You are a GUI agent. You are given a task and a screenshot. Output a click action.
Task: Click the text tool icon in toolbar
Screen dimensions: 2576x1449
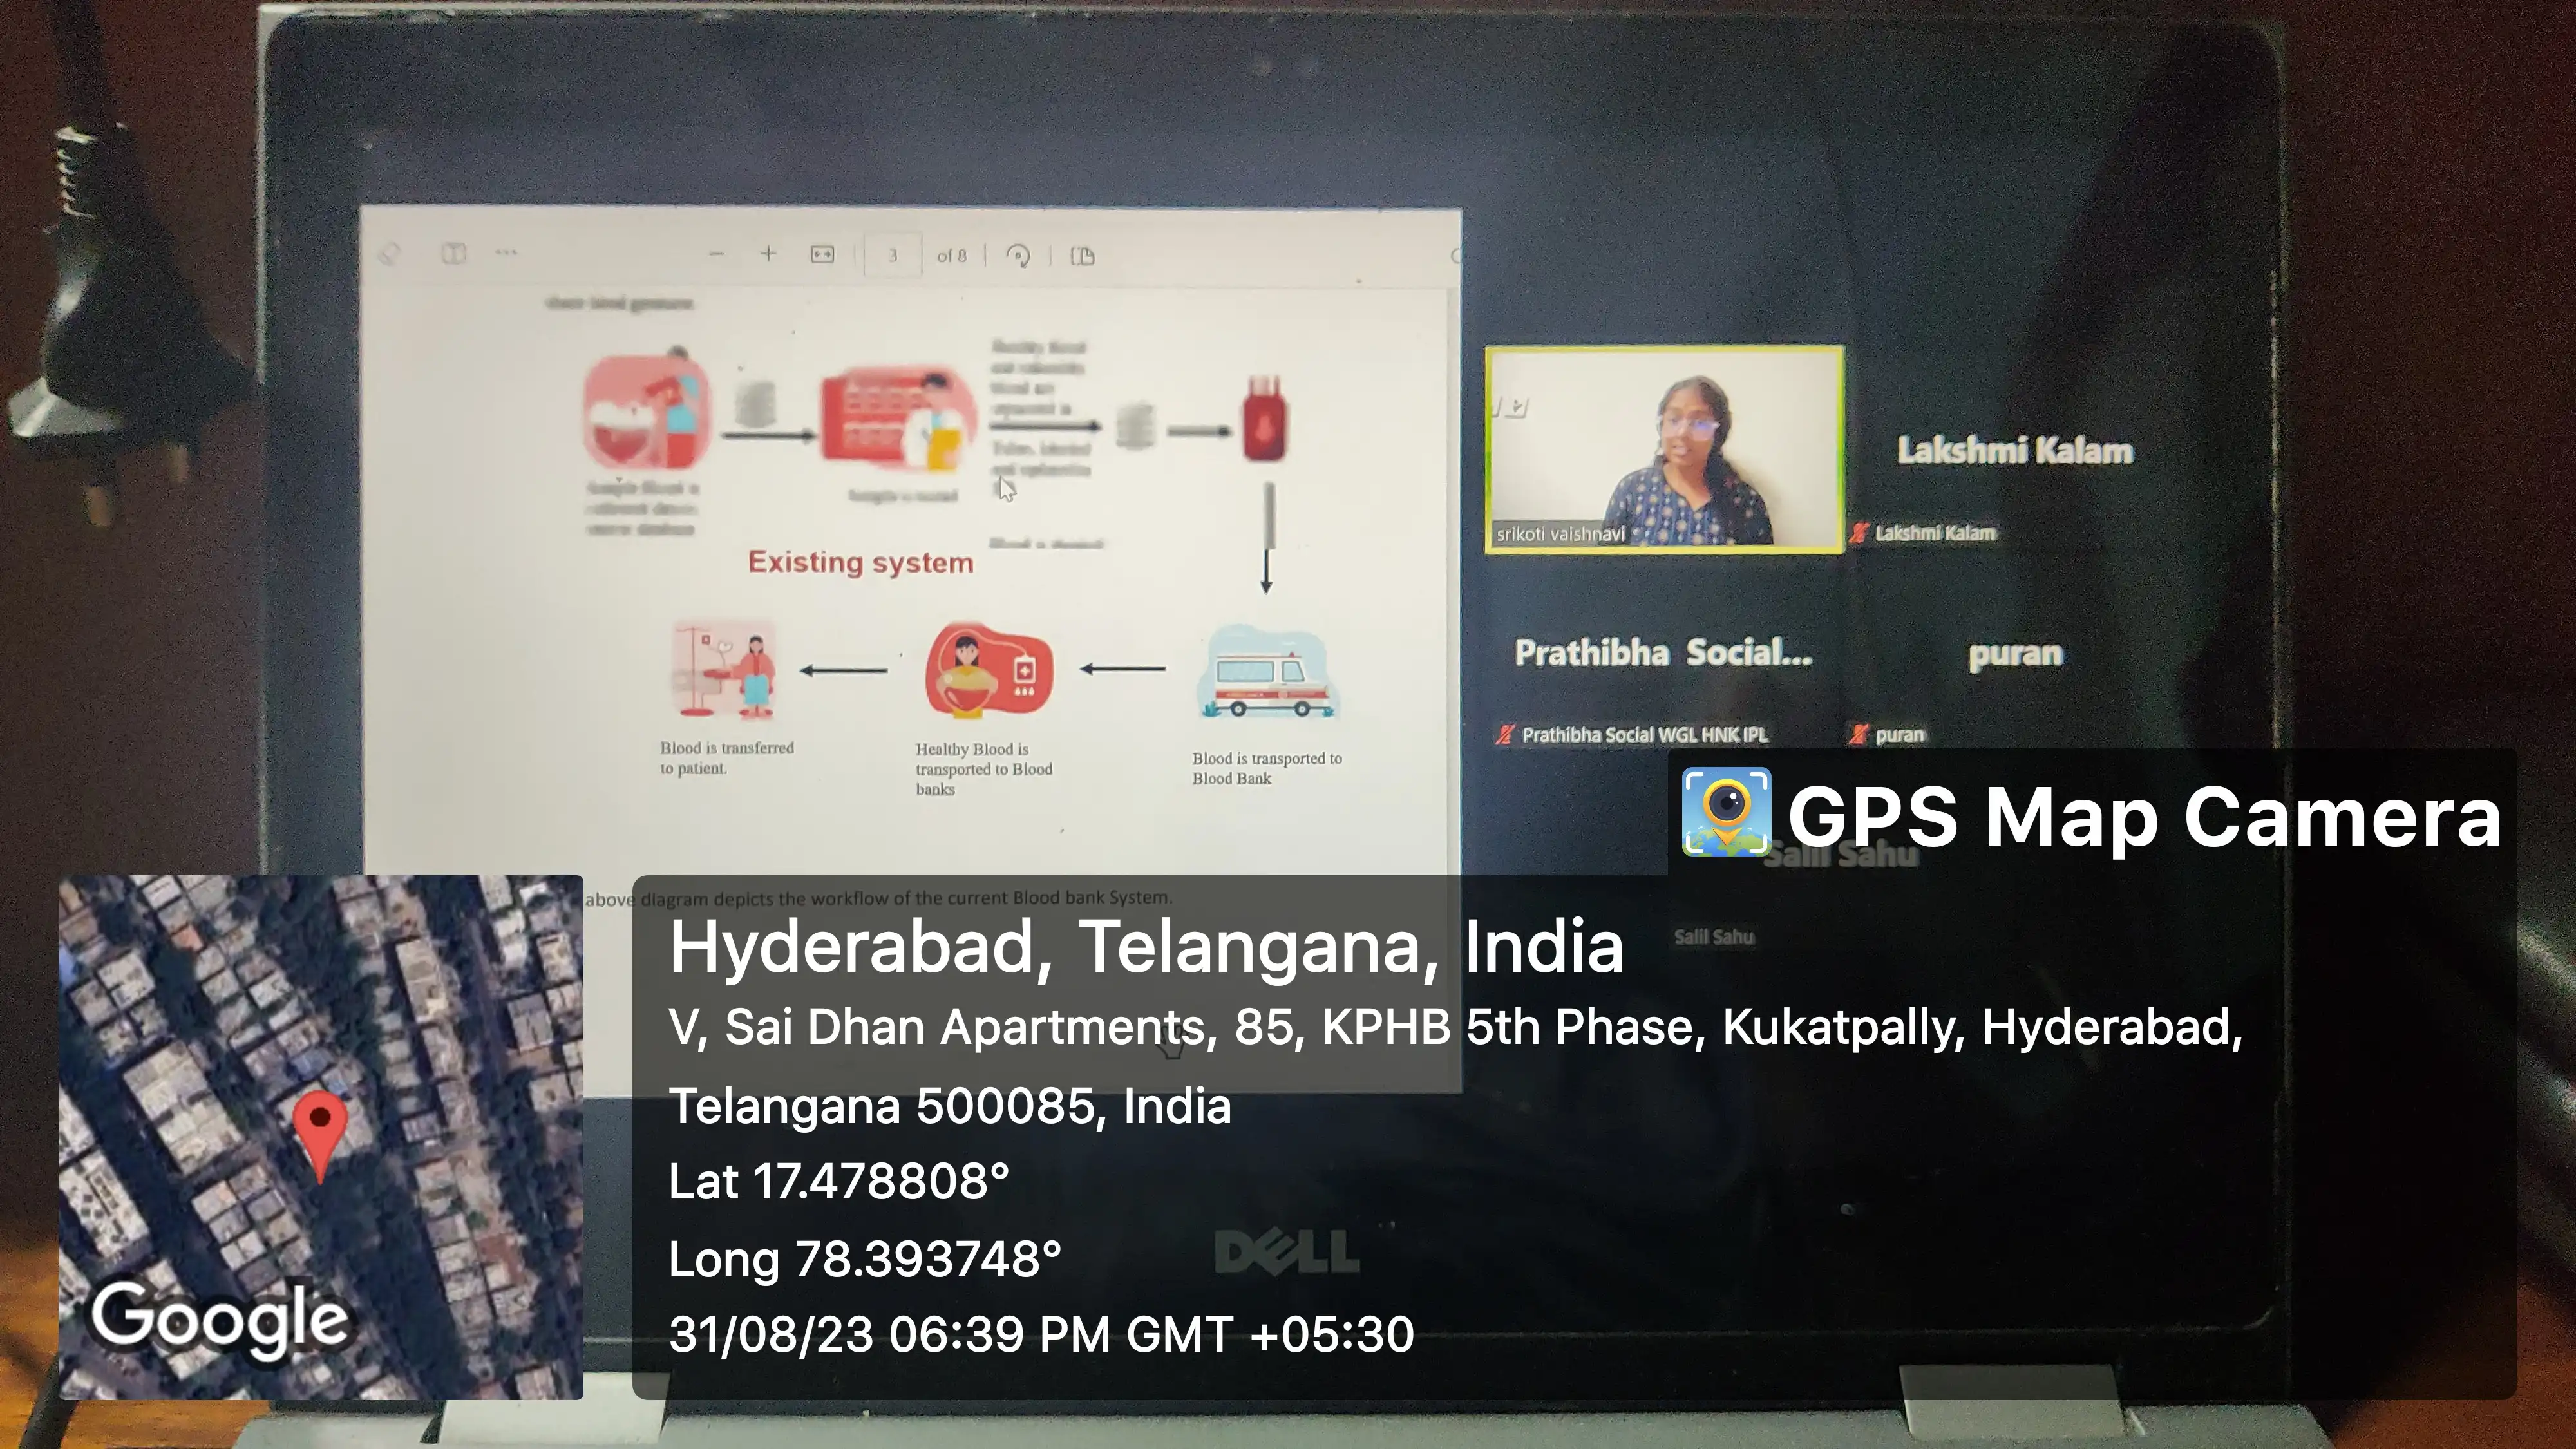(x=453, y=254)
